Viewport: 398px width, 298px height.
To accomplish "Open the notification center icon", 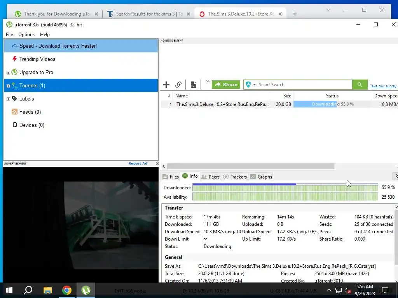I will 385,290.
